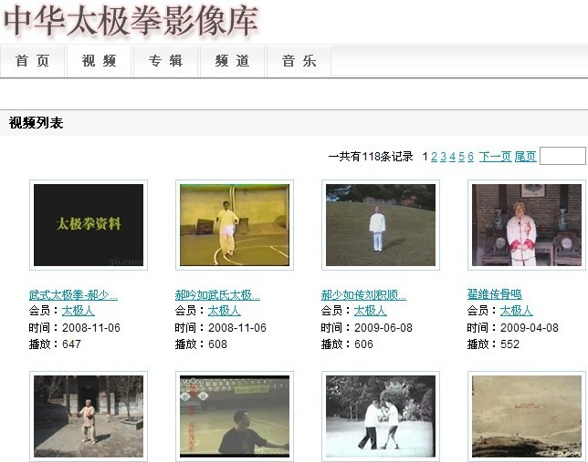Jump to page 6 of results

[x=471, y=157]
